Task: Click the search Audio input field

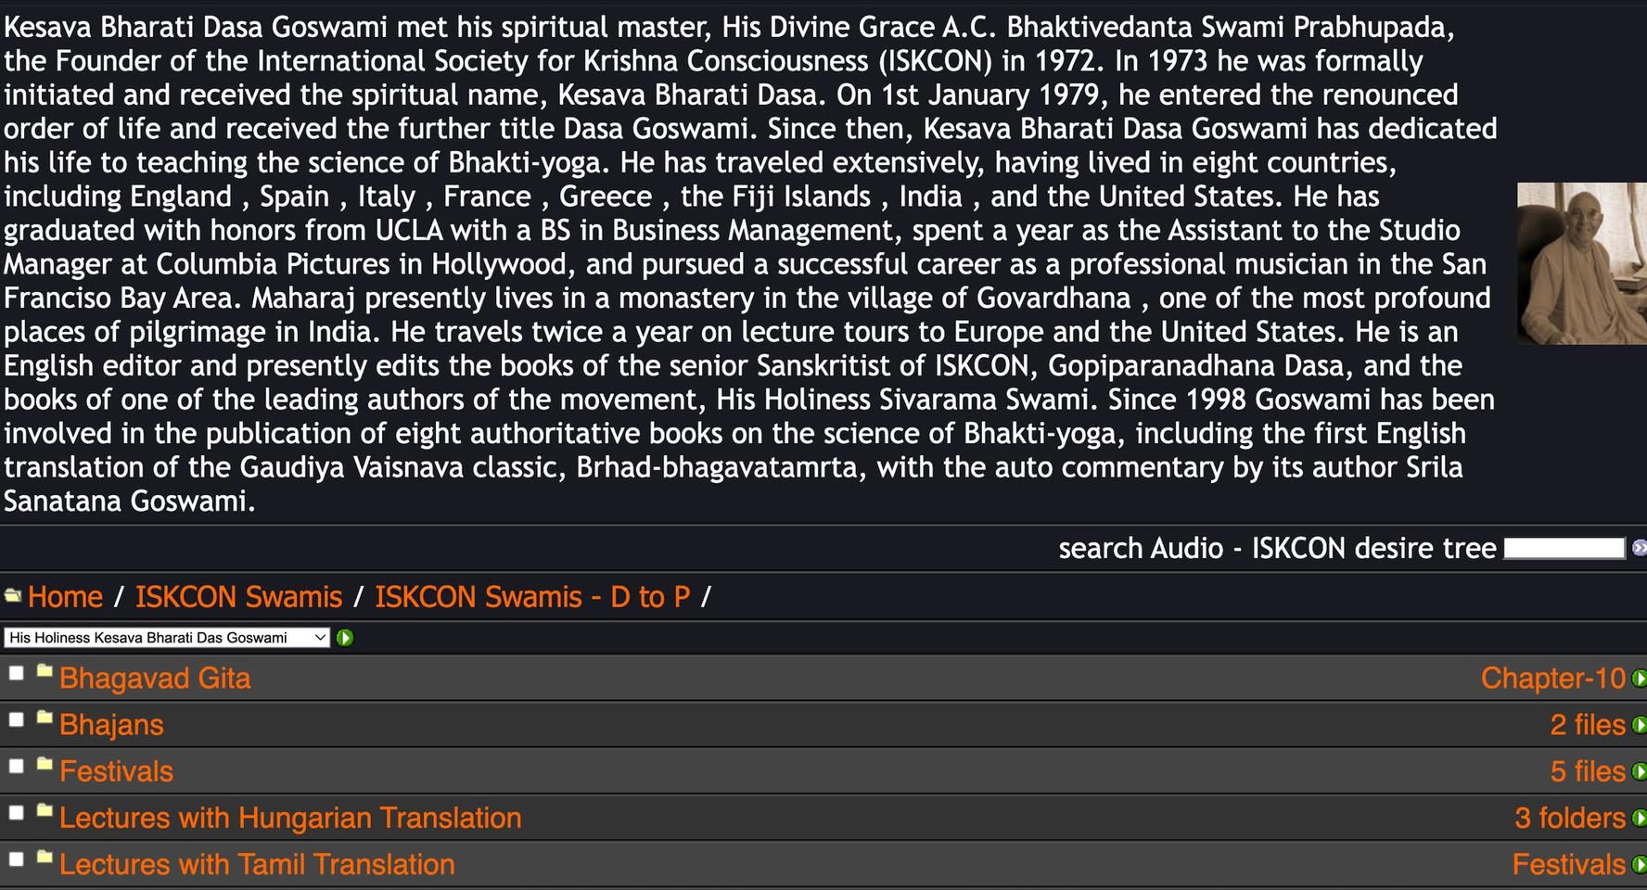Action: click(1564, 548)
